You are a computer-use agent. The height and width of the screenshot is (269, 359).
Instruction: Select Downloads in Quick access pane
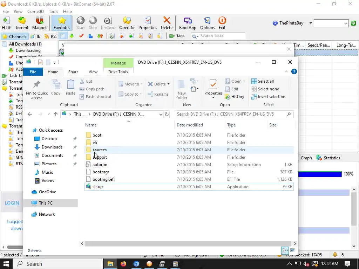click(52, 147)
